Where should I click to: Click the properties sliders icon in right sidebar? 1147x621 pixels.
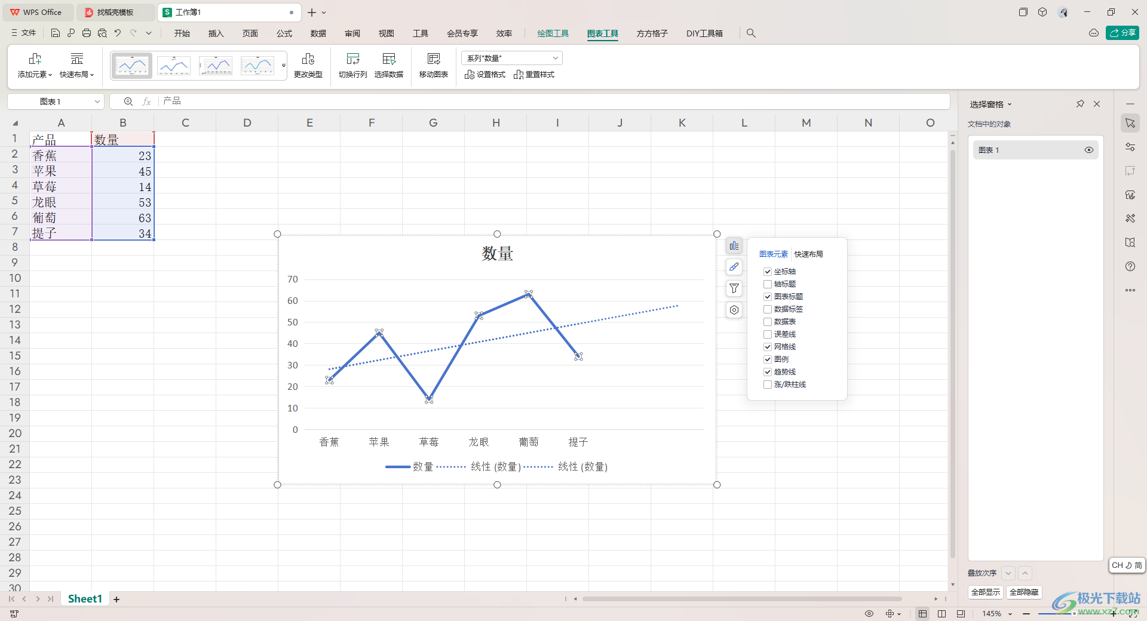pos(1130,147)
